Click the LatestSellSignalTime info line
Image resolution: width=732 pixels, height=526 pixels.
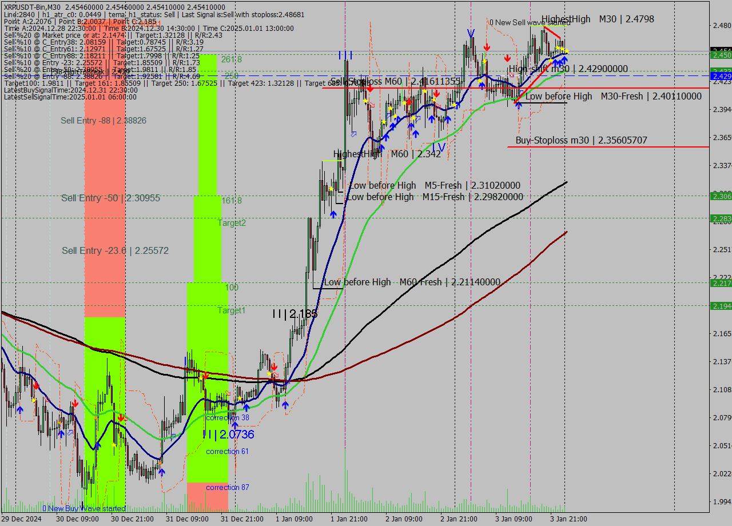(70, 97)
